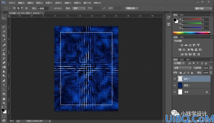The height and width of the screenshot is (123, 214).
Task: Open the fill 填充 slider arrow
Action: pos(211,73)
